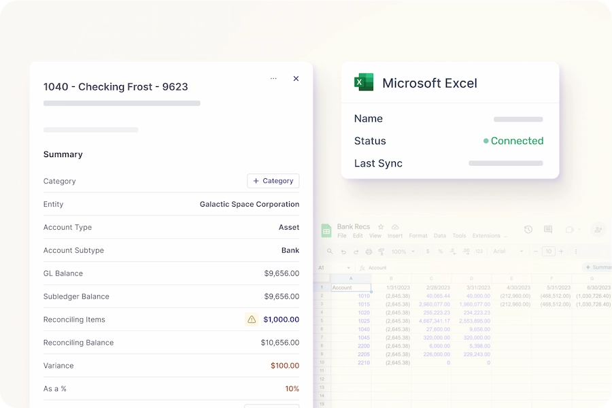
Task: Click the $100.00 variance value
Action: coord(285,365)
